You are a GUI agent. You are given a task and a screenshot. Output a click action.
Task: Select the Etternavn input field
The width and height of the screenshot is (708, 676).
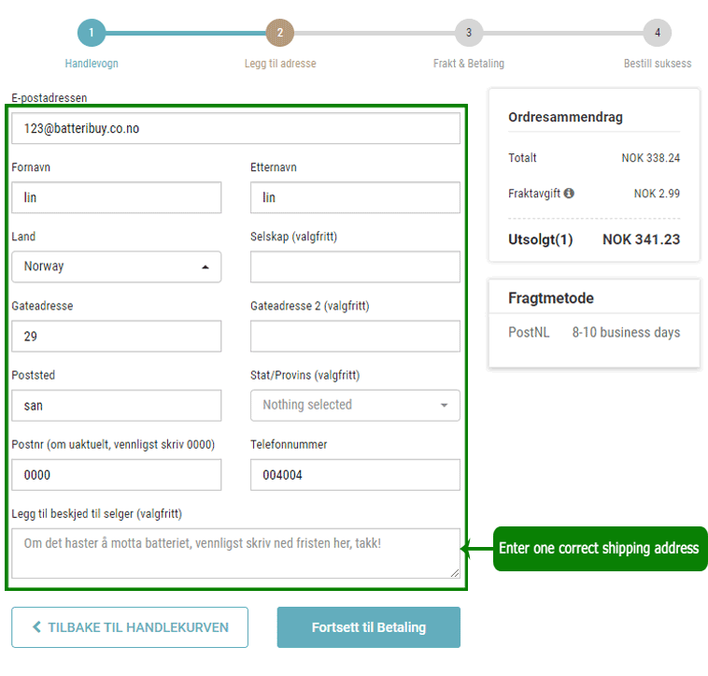coord(355,197)
